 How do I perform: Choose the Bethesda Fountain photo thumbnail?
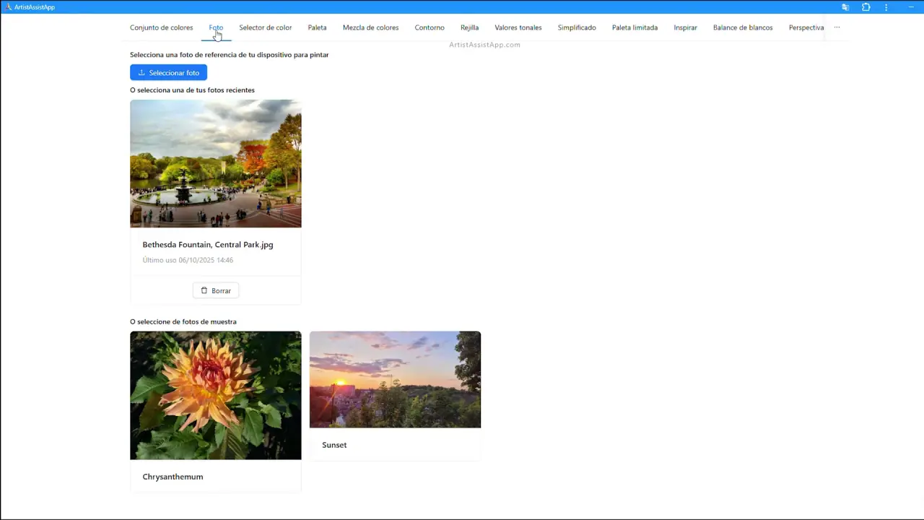(215, 163)
